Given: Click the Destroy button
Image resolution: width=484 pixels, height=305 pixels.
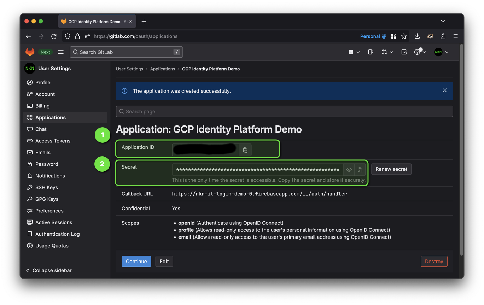Looking at the screenshot, I should (x=434, y=261).
